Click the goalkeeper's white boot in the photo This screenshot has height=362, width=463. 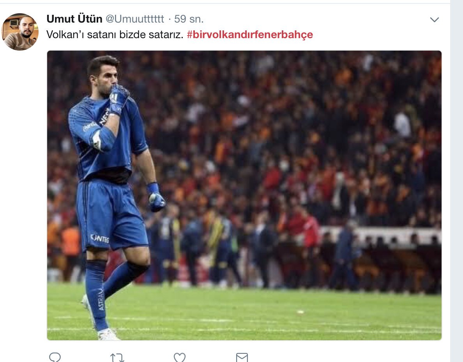pyautogui.click(x=108, y=334)
